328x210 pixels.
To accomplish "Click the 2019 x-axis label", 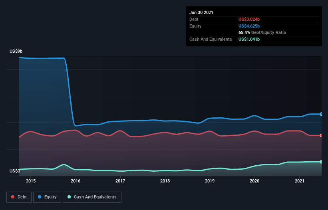I will click(210, 181).
